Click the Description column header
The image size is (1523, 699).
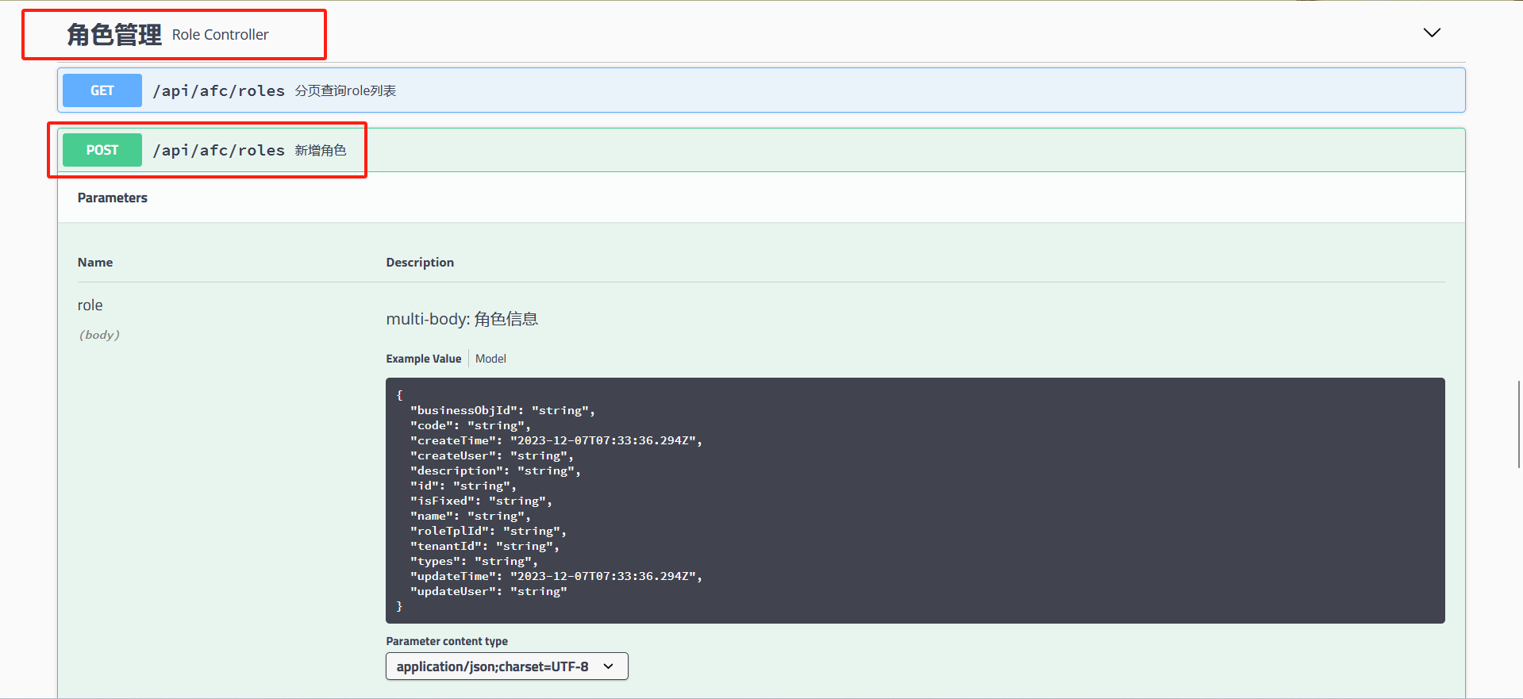click(x=420, y=263)
